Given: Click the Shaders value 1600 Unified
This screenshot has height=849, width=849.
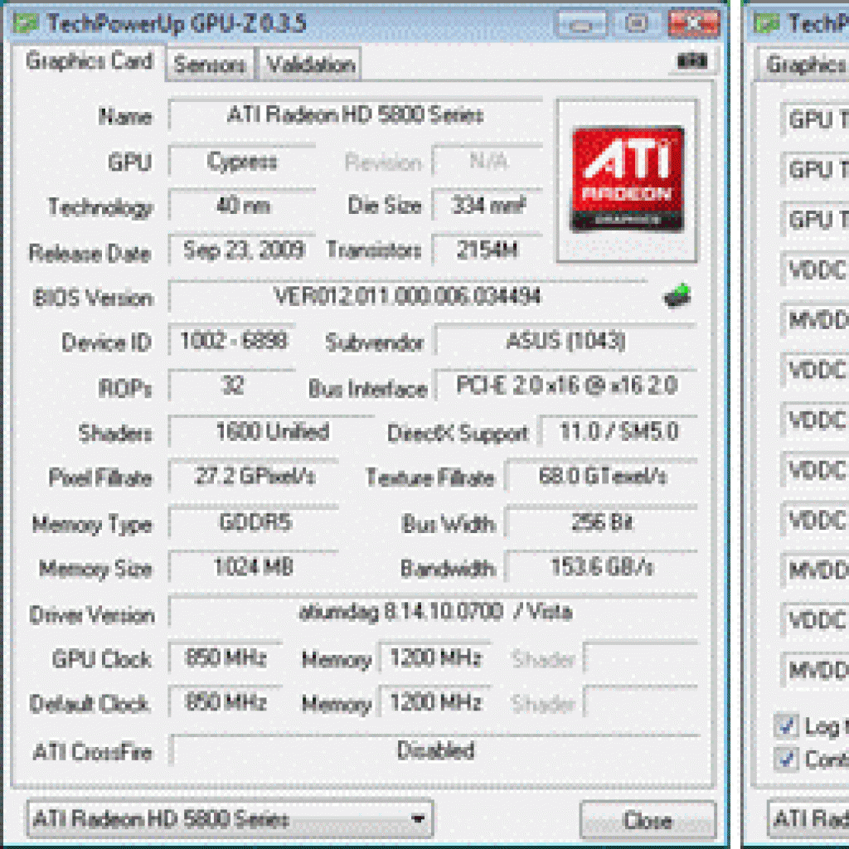Looking at the screenshot, I should pyautogui.click(x=272, y=431).
